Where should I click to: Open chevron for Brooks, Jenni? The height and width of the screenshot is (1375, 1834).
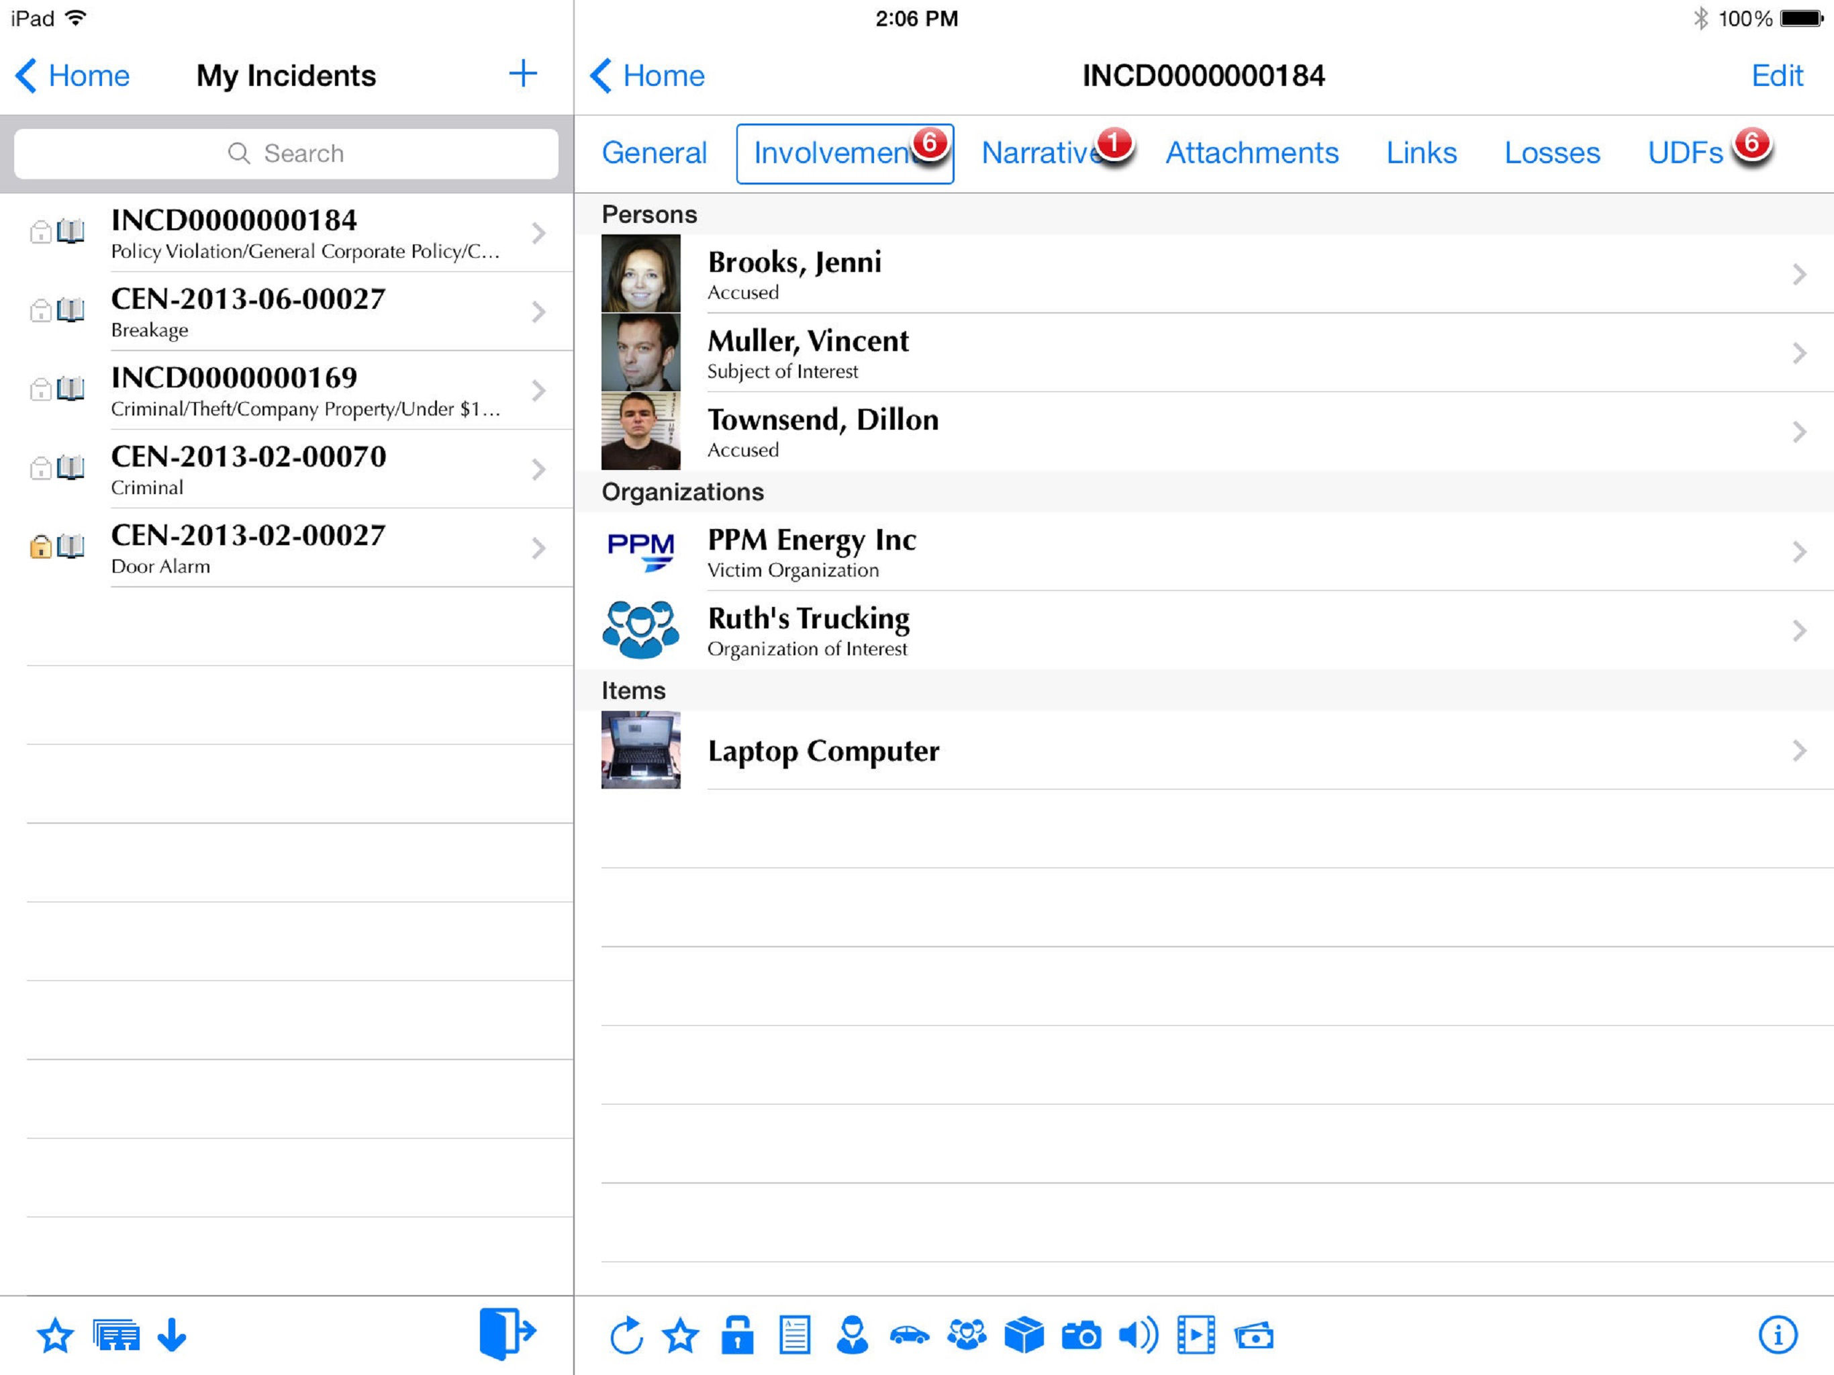tap(1799, 275)
